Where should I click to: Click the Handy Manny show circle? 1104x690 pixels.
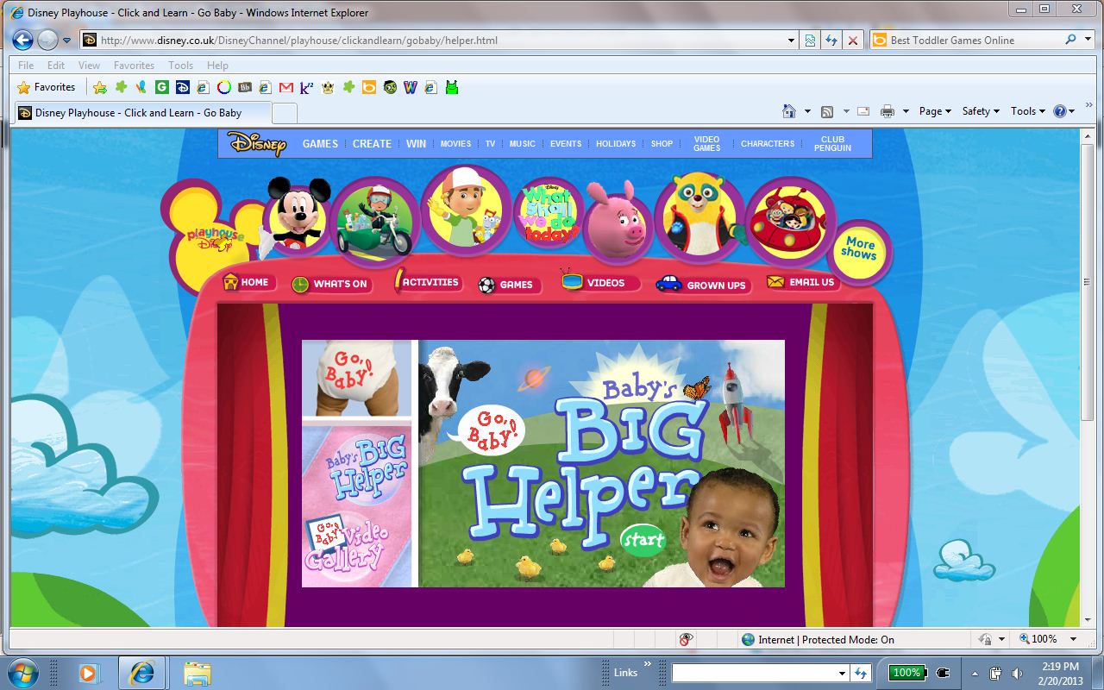(466, 210)
